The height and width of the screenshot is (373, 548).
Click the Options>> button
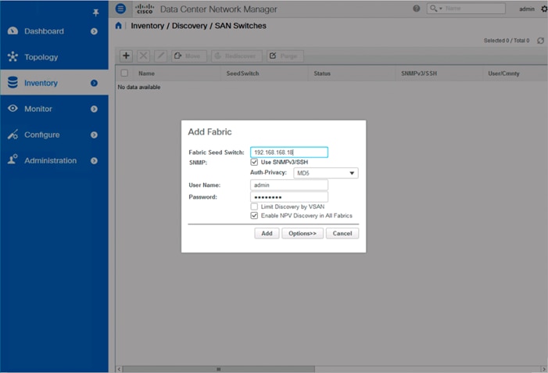click(x=303, y=233)
